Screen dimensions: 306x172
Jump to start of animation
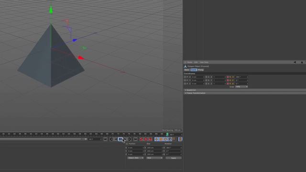pyautogui.click(x=105, y=139)
